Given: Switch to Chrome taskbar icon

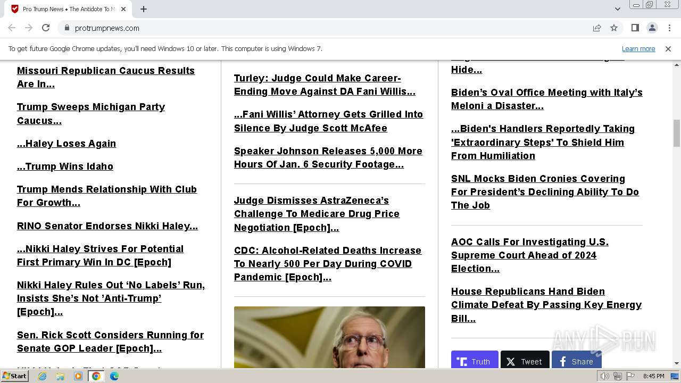Looking at the screenshot, I should tap(96, 376).
